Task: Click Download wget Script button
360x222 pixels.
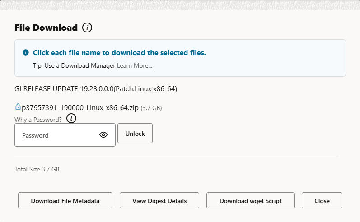Action: point(250,200)
